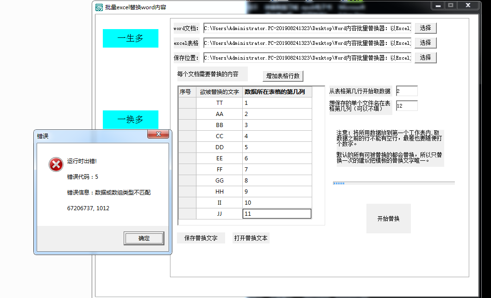Viewport: 491px width, 298px height.
Task: Click 选择 next to excel表格 path
Action: [425, 43]
